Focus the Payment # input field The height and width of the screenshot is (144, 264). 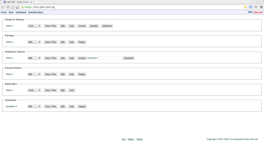coord(110,58)
